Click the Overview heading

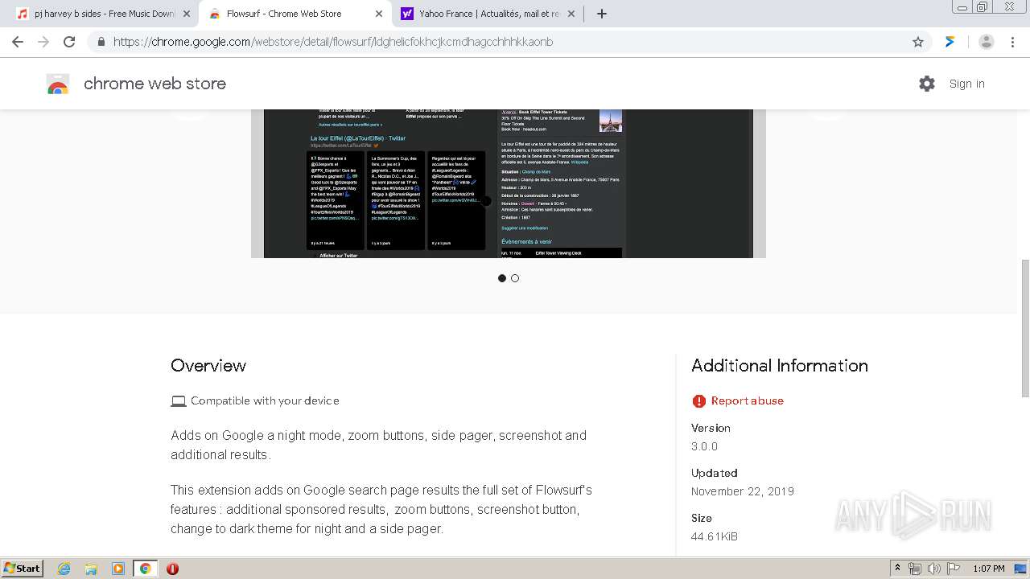(208, 365)
